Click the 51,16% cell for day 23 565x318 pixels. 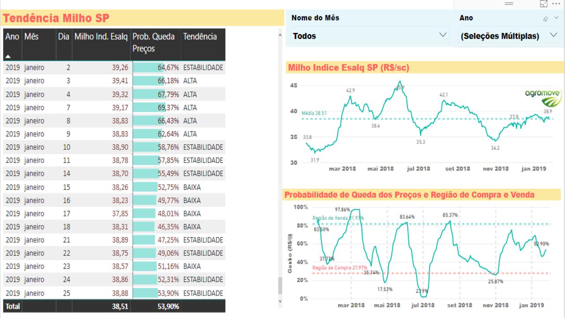point(156,266)
